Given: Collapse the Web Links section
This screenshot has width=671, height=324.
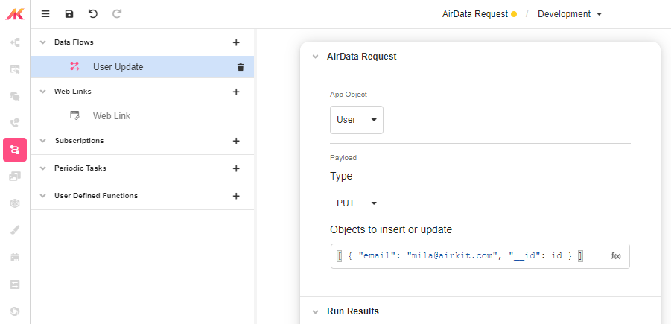Looking at the screenshot, I should (42, 92).
